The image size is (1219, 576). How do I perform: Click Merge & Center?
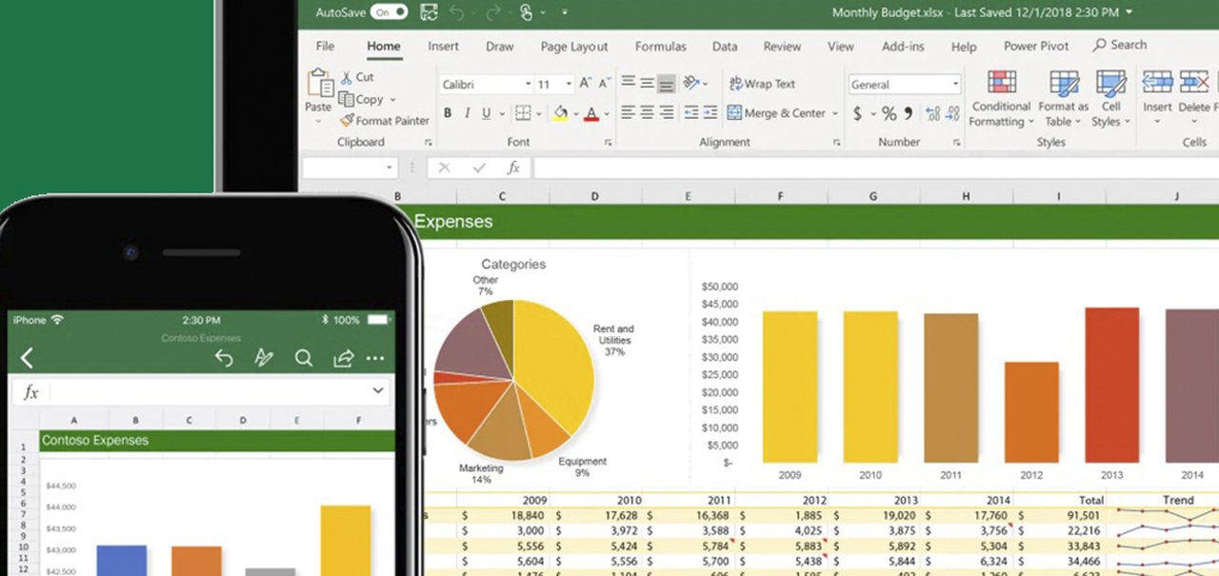(778, 113)
